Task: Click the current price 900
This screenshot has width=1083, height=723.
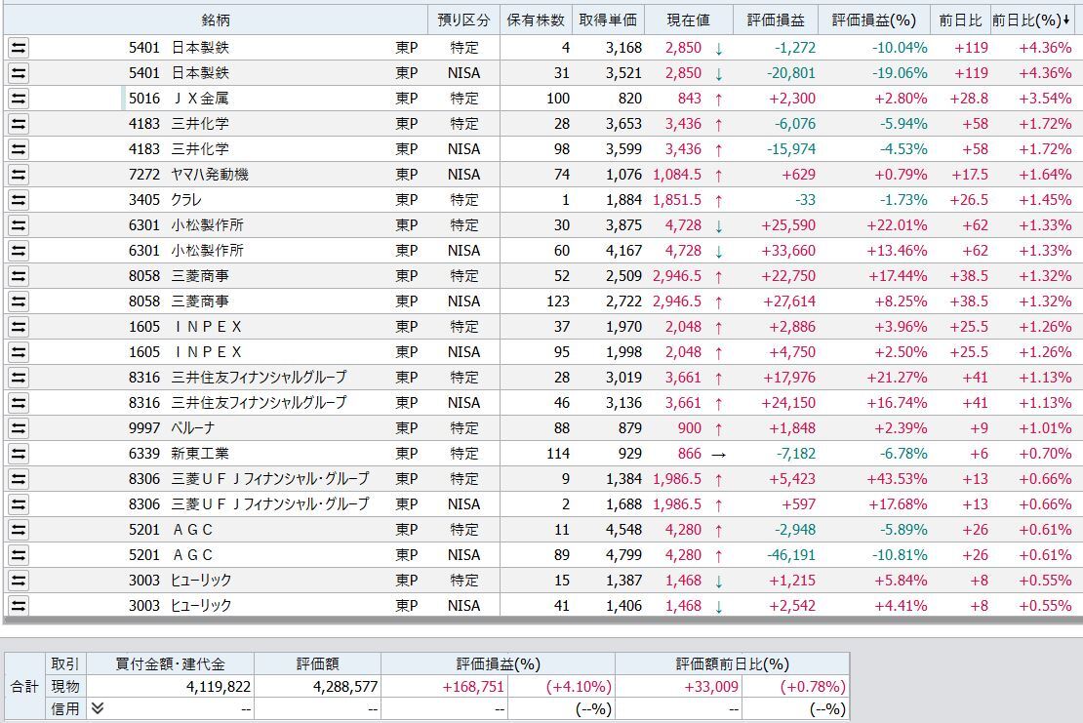Action: [x=689, y=428]
